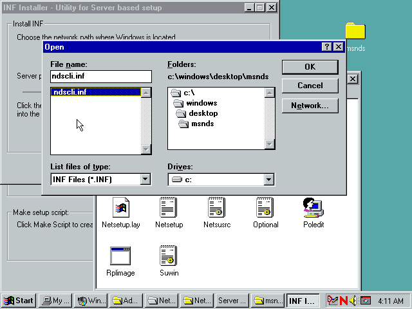Screen dimensions: 412x309
Task: Select the Netsetup icon
Action: pos(169,208)
